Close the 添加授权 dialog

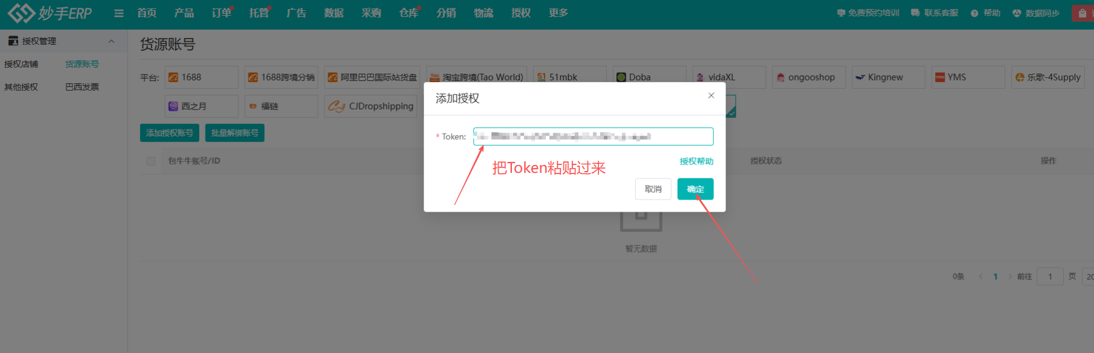tap(711, 96)
